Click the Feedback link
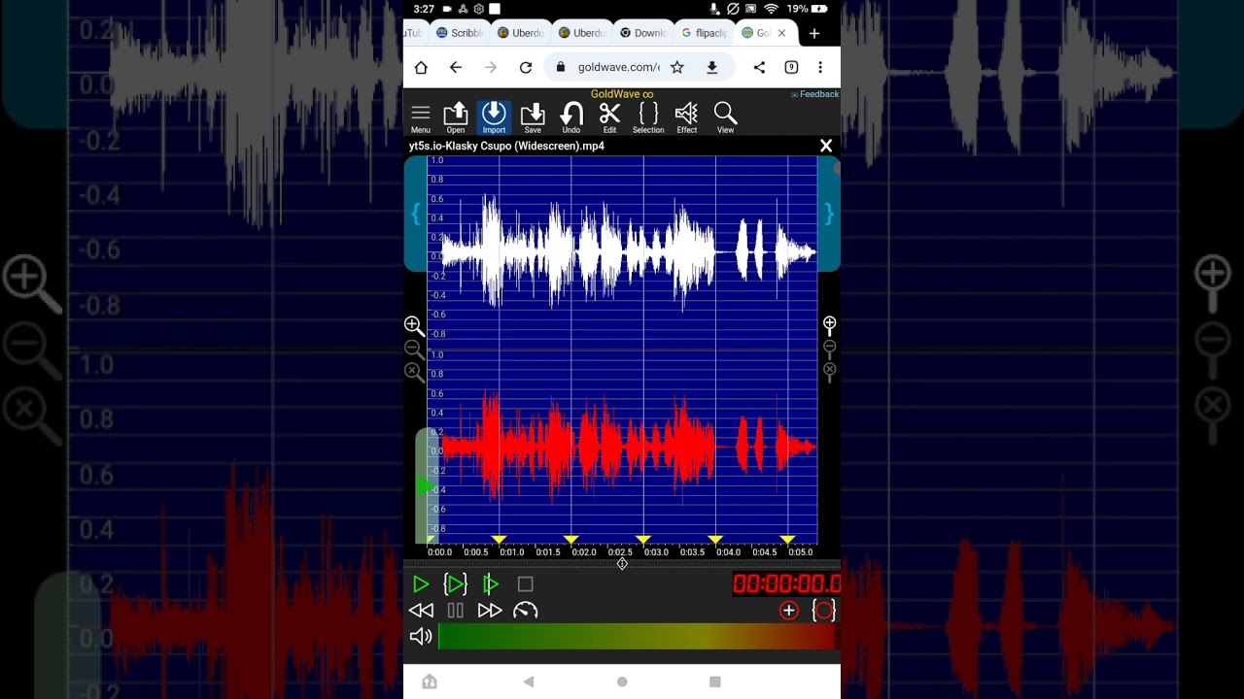Screen dimensions: 1244x699 814,94
